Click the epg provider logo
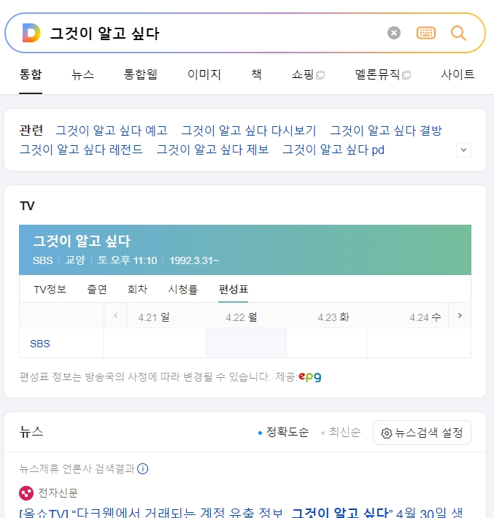Viewport: 494px width, 518px height. point(309,376)
